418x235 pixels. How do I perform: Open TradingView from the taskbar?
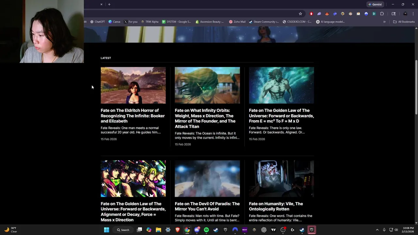pyautogui.click(x=273, y=230)
